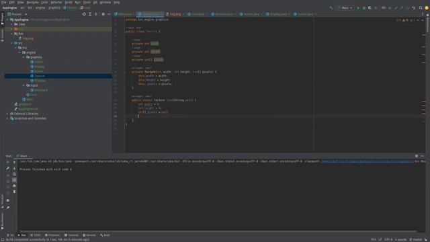Toggle scroll to end icon in Run console
The image size is (430, 242).
tap(14, 180)
